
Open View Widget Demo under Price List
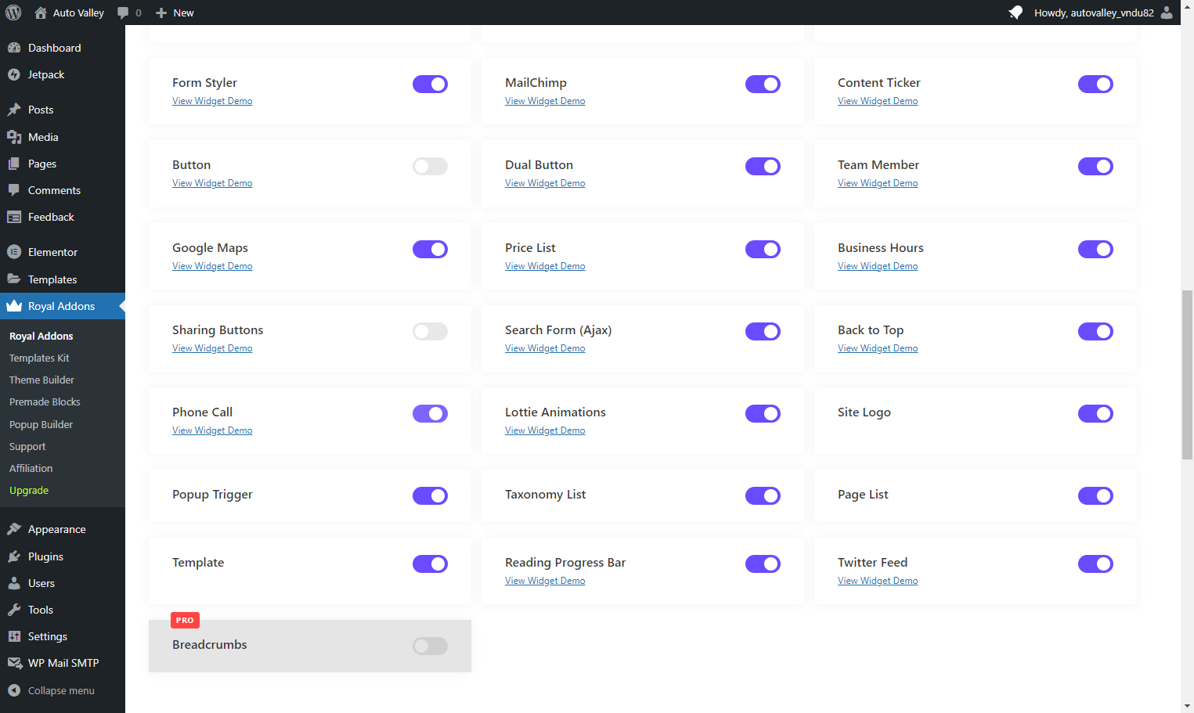(545, 266)
